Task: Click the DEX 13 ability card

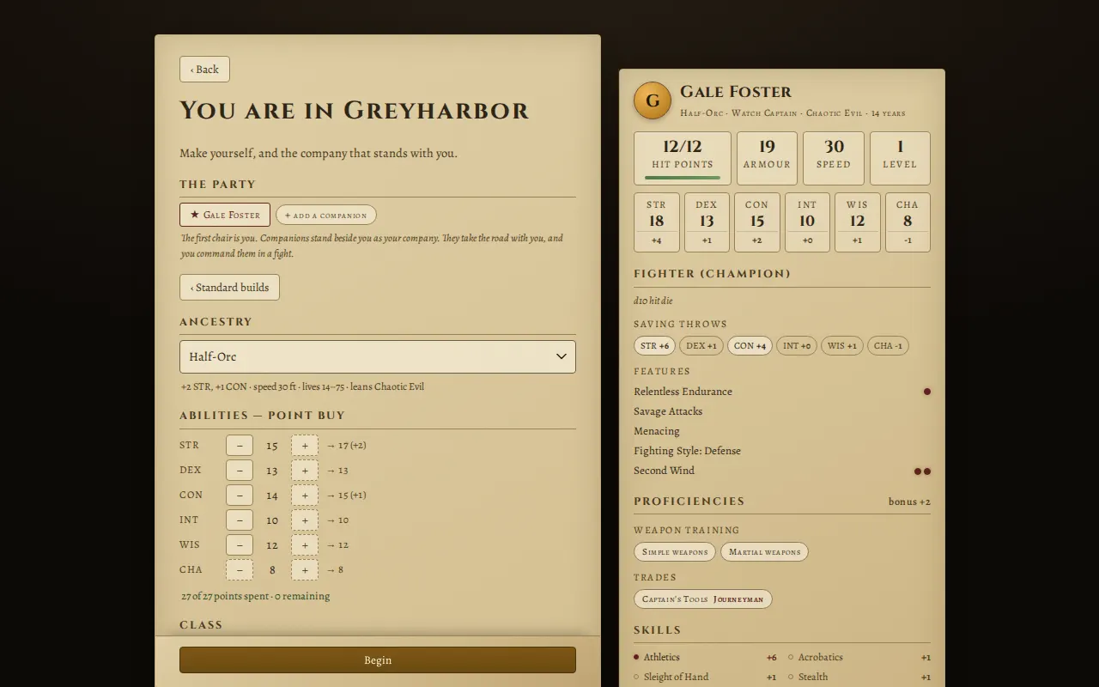Action: pyautogui.click(x=707, y=222)
